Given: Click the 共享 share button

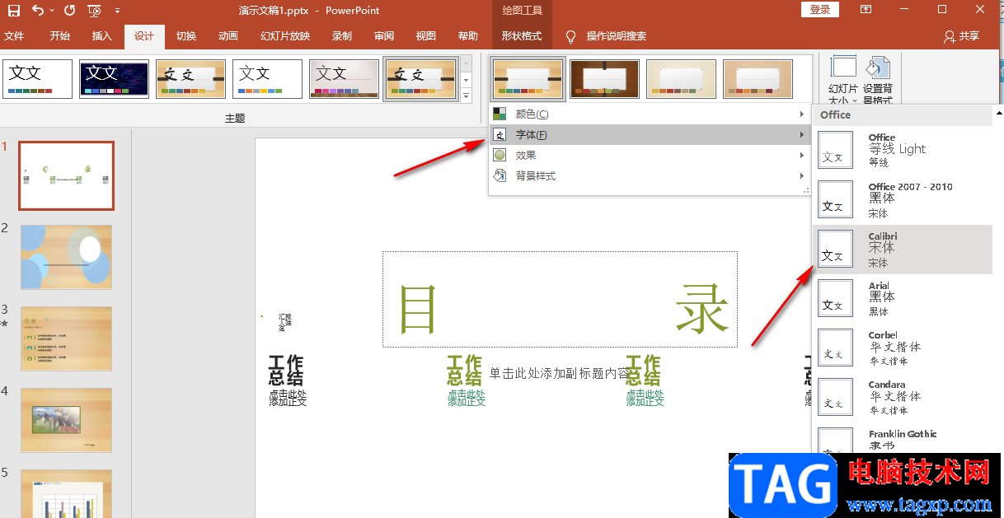Looking at the screenshot, I should (x=962, y=36).
